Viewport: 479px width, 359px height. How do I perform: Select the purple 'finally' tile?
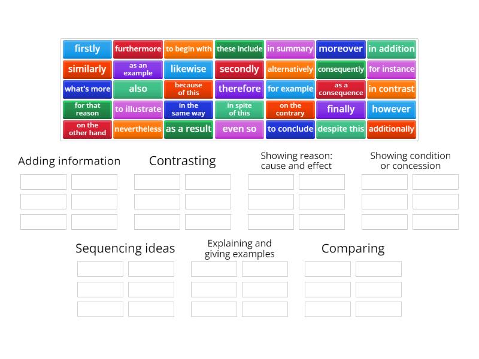341,109
